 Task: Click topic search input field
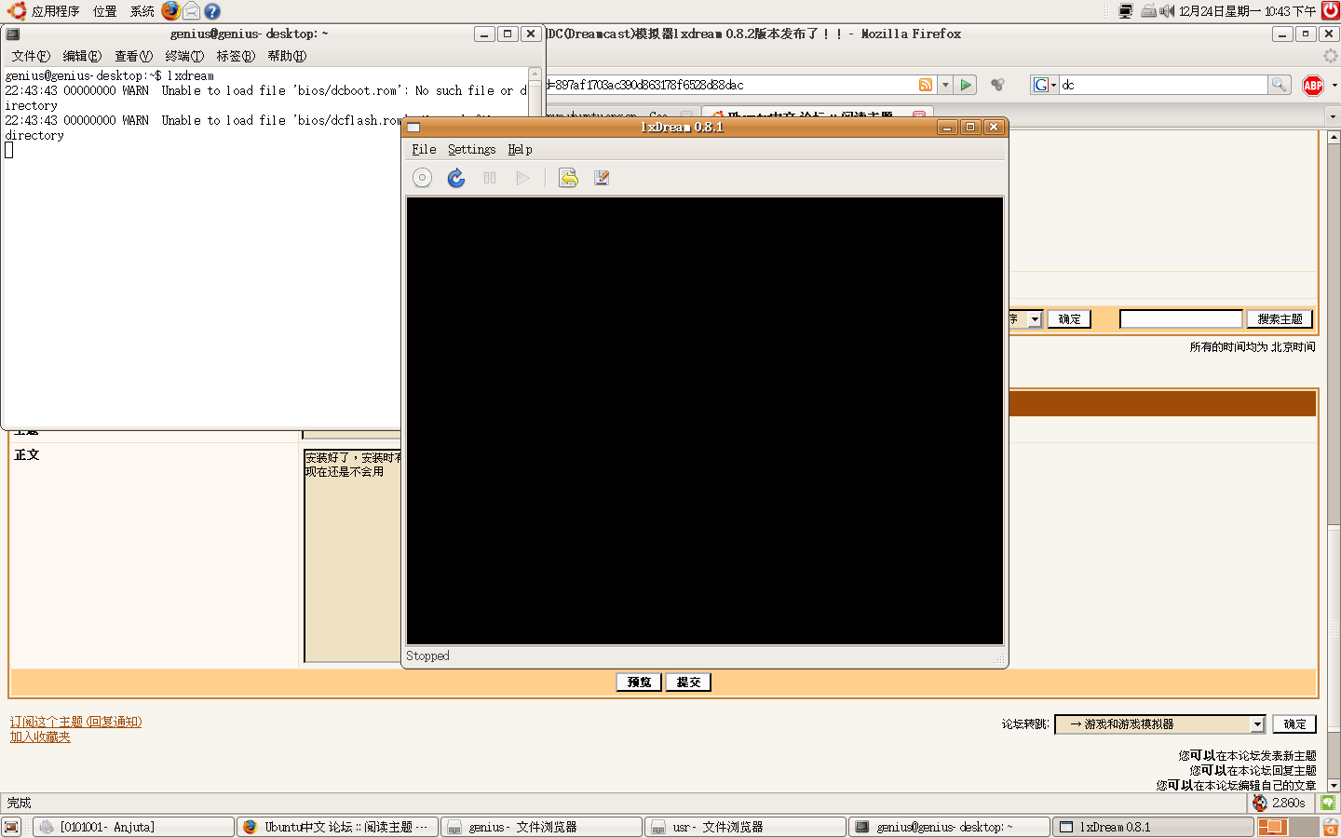click(x=1181, y=319)
